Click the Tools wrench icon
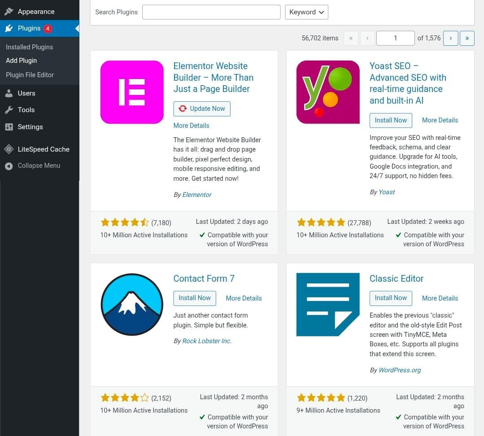 click(9, 110)
